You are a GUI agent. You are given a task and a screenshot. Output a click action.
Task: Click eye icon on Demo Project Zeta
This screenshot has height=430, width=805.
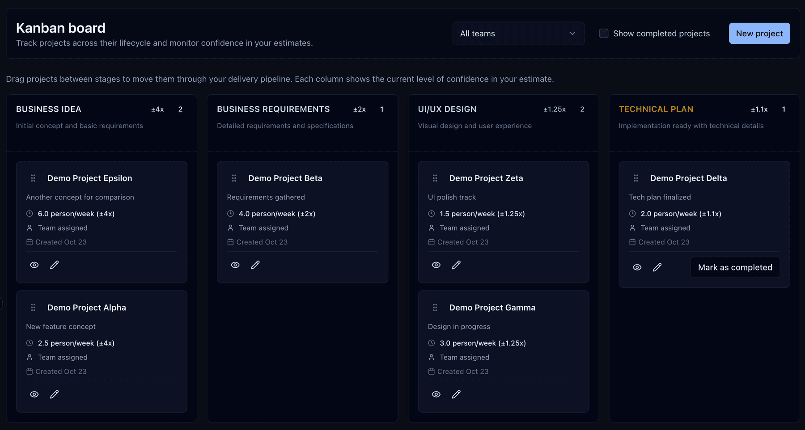tap(436, 265)
